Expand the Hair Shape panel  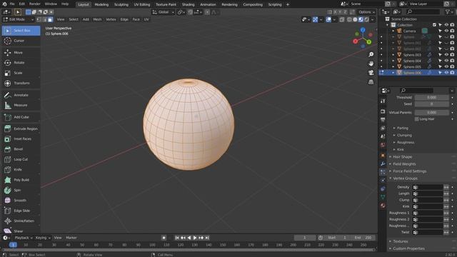click(x=402, y=157)
